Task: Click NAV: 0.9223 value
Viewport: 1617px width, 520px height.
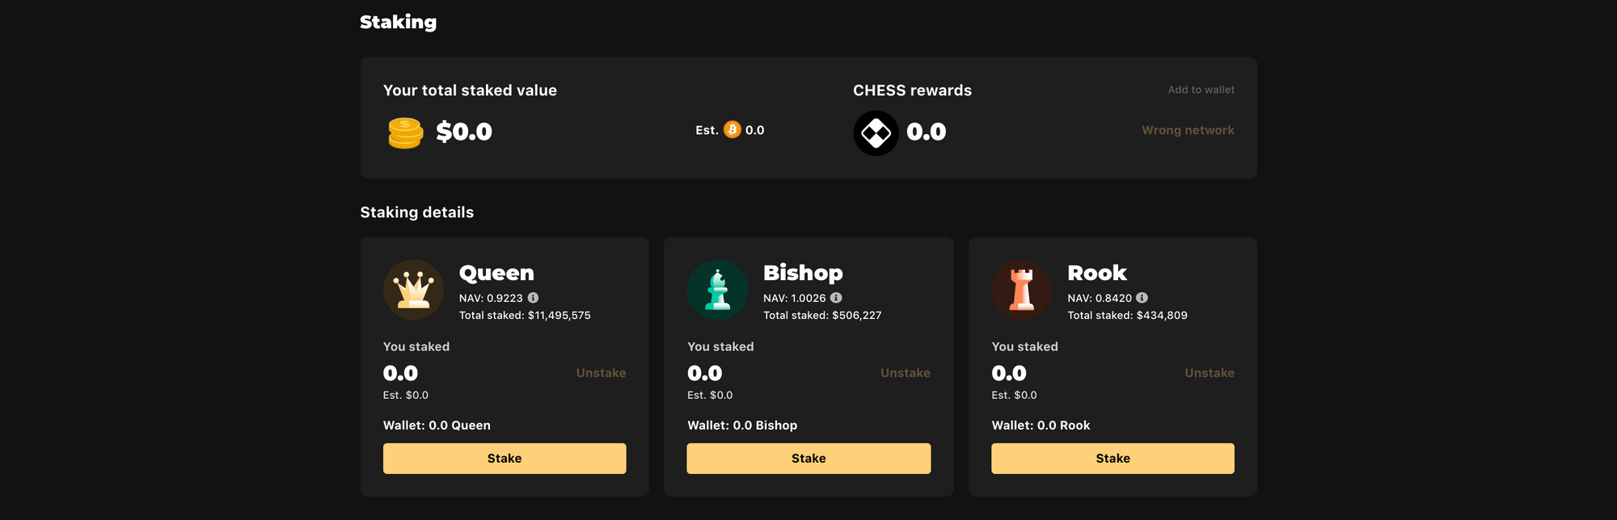Action: point(491,298)
